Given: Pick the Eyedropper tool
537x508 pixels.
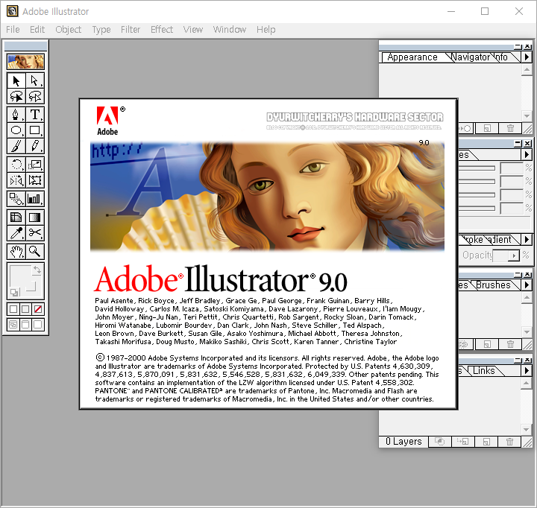Looking at the screenshot, I should point(16,233).
